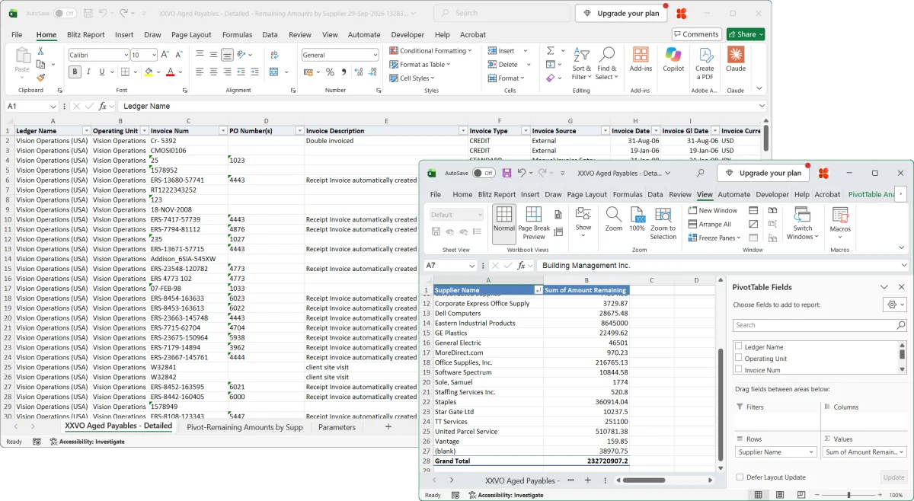Check the Operating Unit field checkbox
The image size is (914, 501).
[x=739, y=358]
